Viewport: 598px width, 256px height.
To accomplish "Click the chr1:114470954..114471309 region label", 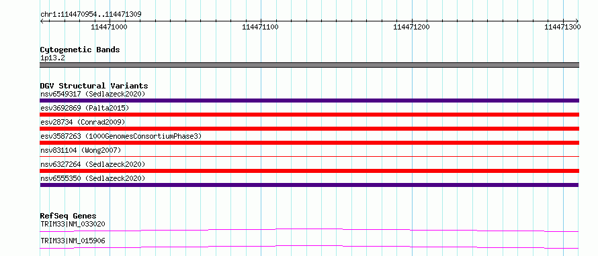I will click(x=91, y=14).
